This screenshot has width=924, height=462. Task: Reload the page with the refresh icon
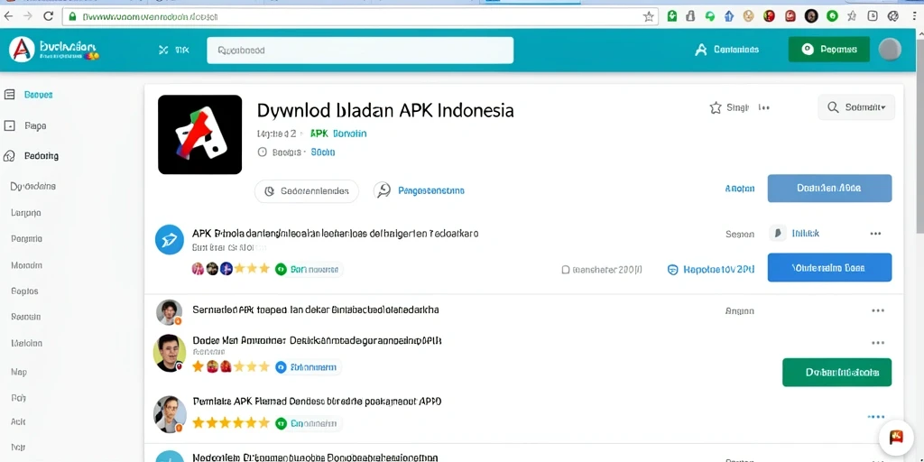click(49, 16)
